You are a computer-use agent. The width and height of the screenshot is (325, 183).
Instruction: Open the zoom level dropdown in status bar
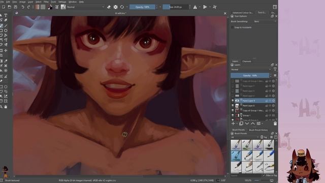pos(248,180)
